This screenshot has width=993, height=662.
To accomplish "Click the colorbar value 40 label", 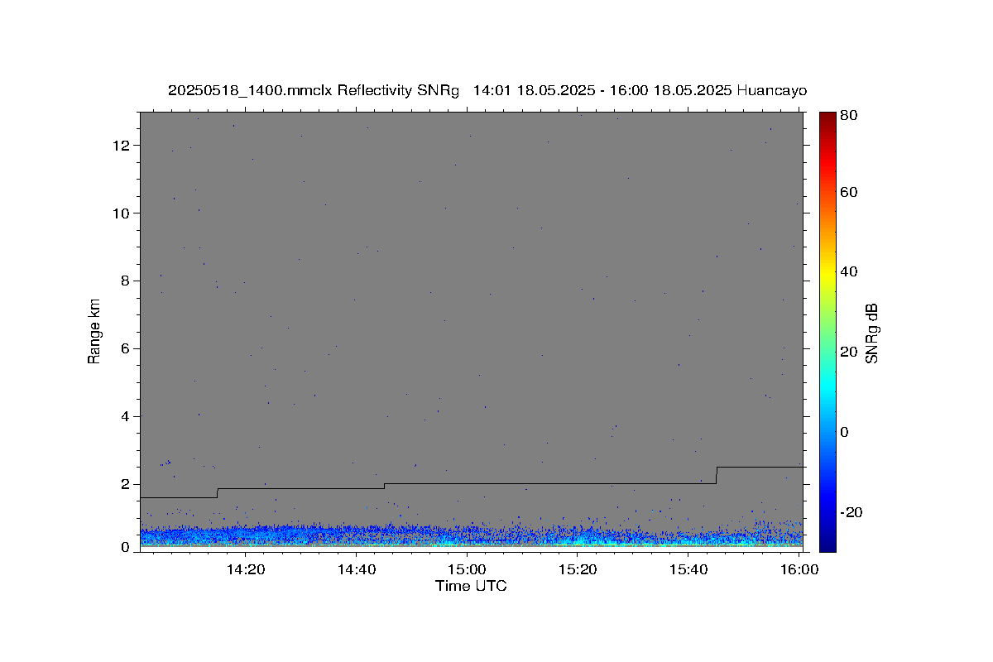I will tap(850, 272).
